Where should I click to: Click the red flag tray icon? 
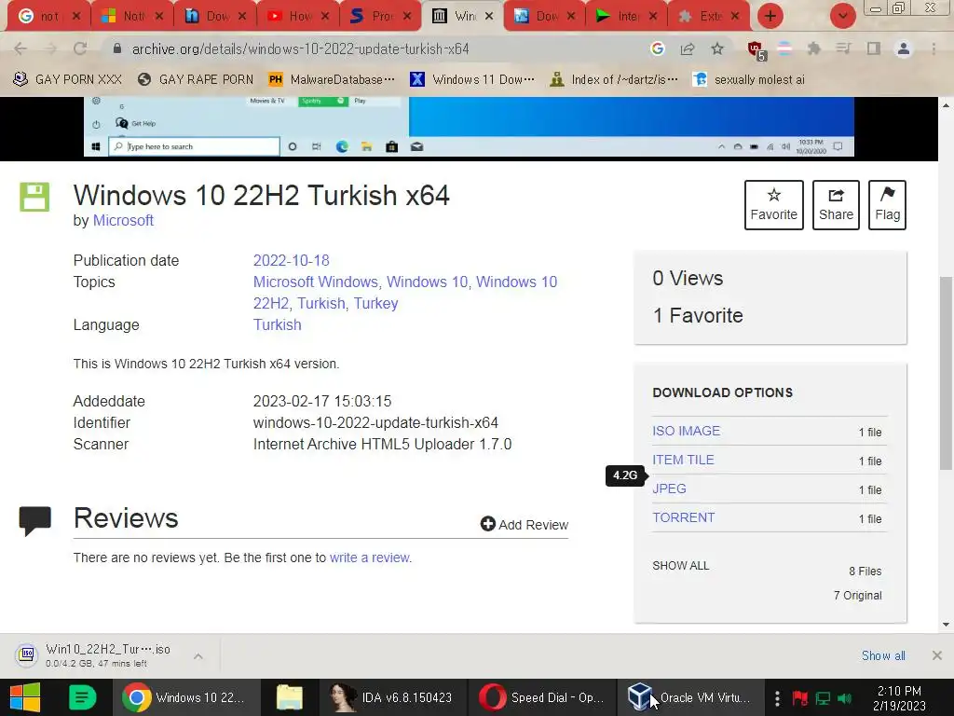pyautogui.click(x=800, y=697)
